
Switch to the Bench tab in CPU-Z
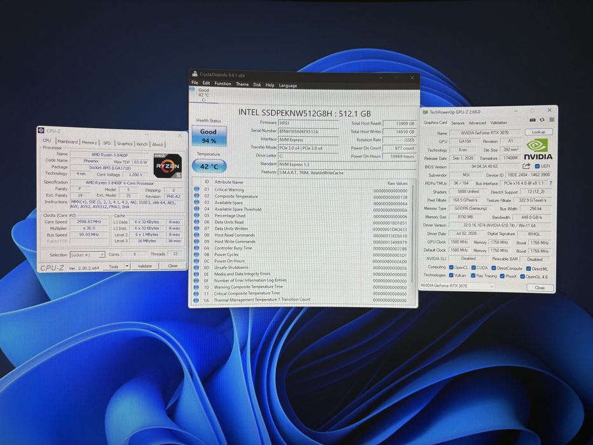point(142,144)
